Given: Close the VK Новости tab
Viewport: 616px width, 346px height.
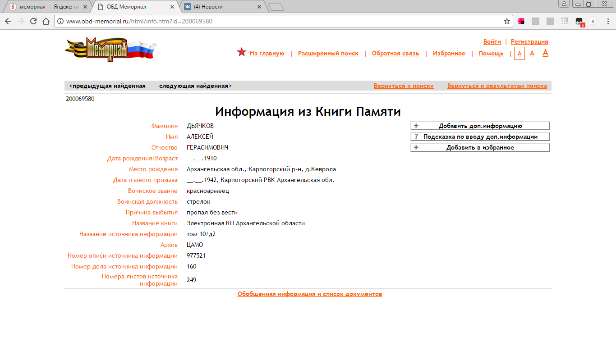Looking at the screenshot, I should (x=259, y=7).
